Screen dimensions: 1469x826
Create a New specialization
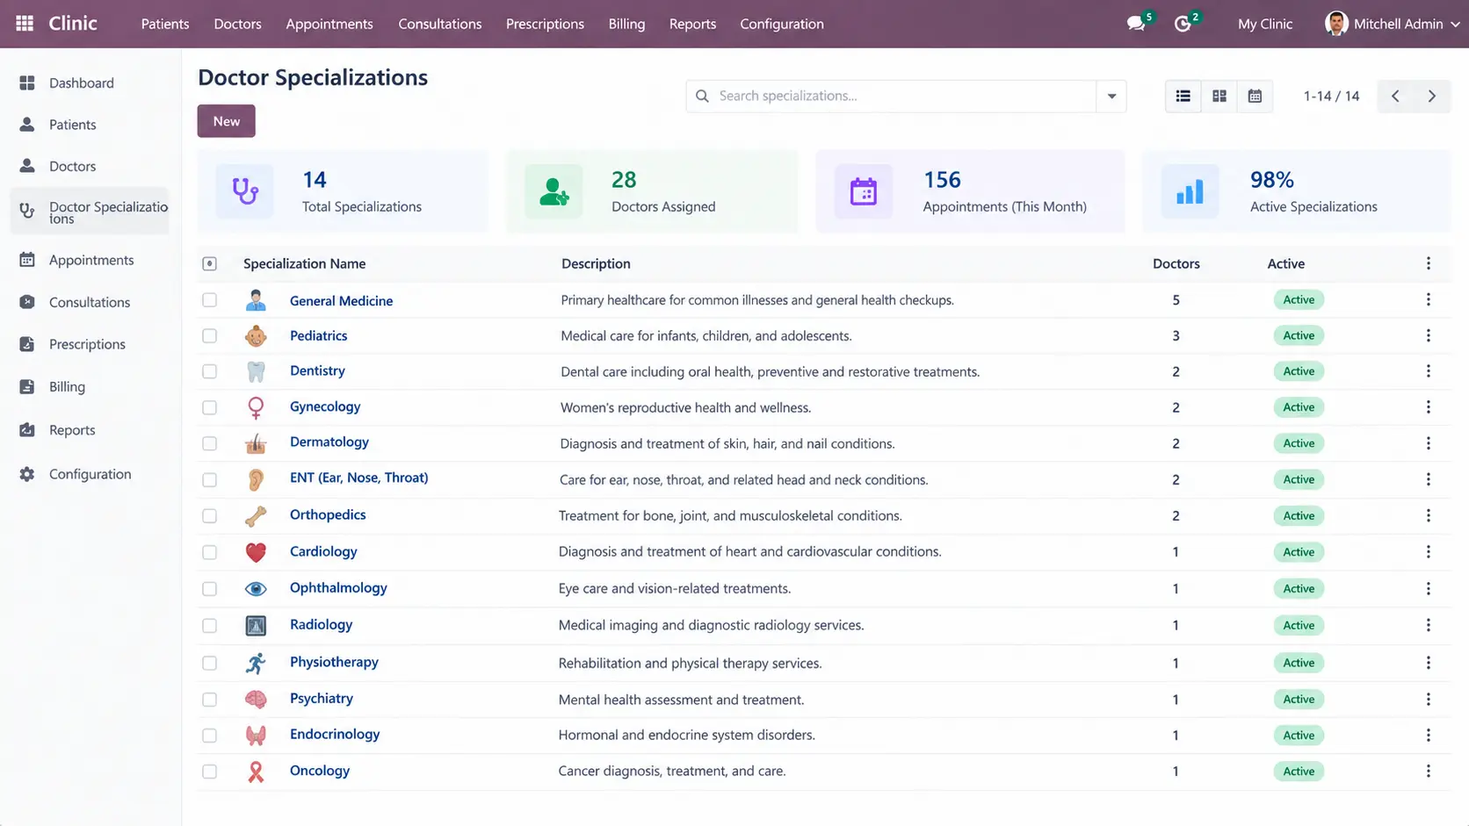pos(227,121)
